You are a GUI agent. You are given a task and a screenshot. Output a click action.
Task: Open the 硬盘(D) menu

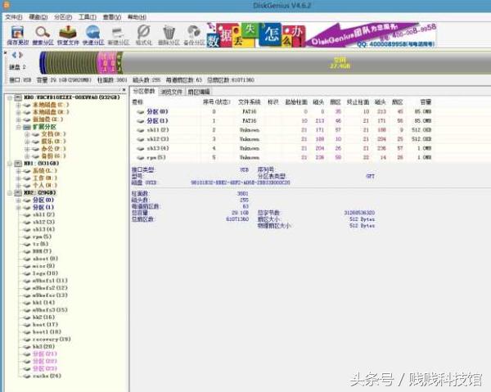38,17
